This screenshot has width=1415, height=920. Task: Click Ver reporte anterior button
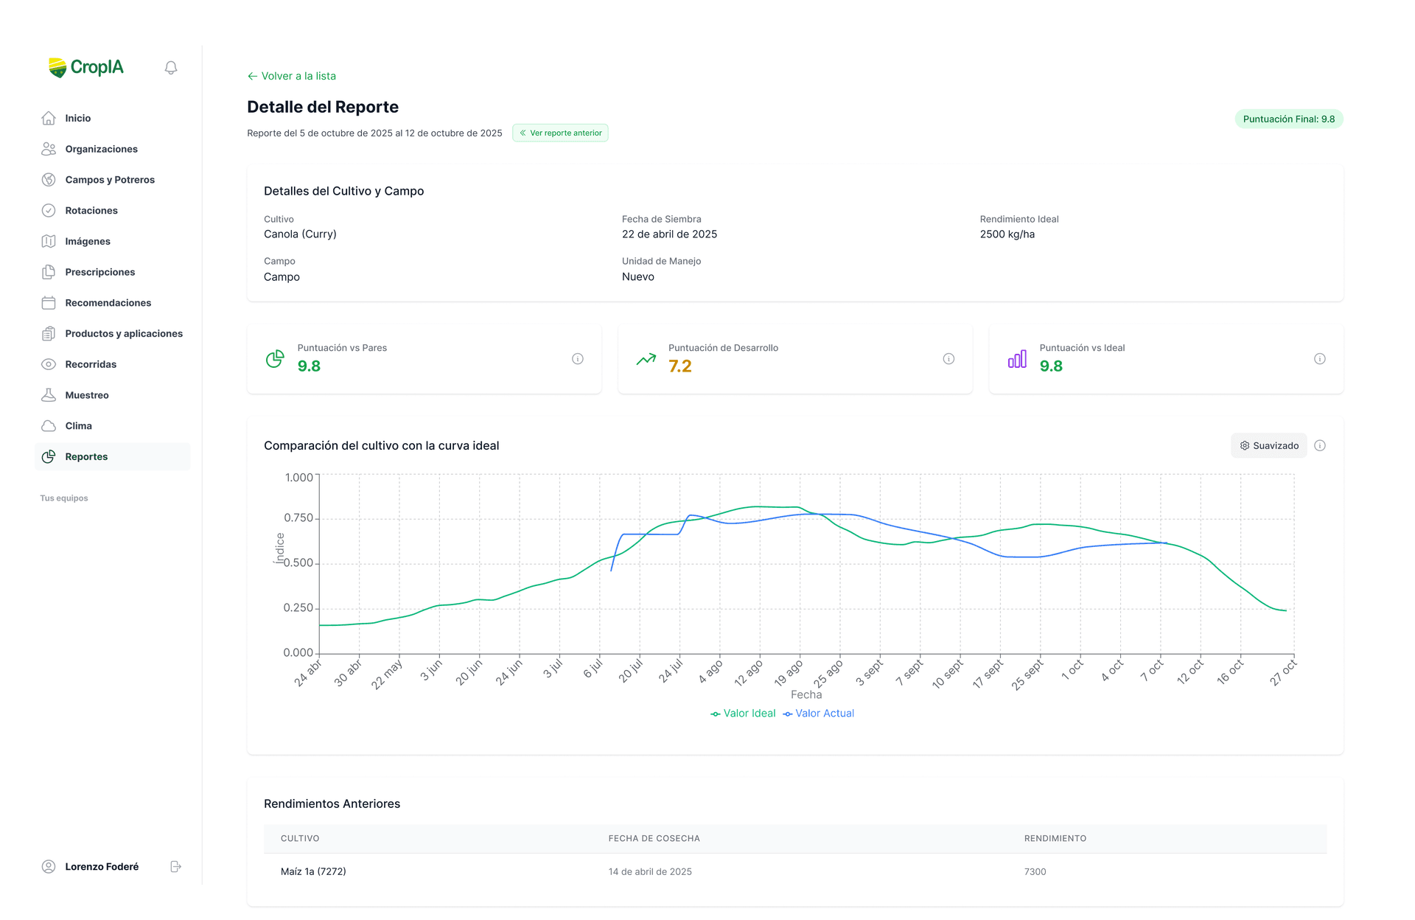click(x=560, y=133)
